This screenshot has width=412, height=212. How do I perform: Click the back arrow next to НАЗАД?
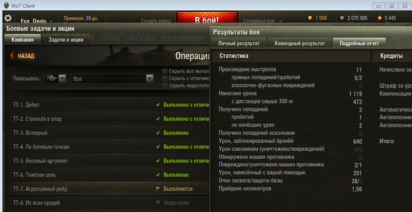12,56
